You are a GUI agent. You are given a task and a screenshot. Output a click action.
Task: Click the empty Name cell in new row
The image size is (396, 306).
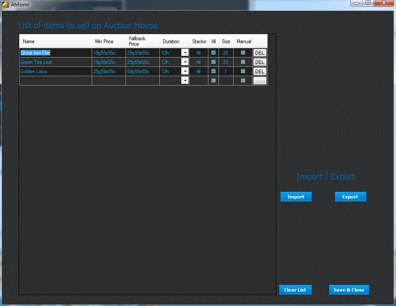point(55,81)
